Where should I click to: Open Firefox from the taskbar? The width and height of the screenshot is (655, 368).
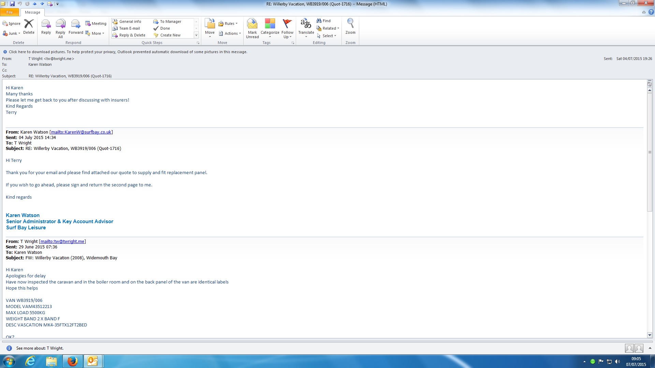(72, 361)
